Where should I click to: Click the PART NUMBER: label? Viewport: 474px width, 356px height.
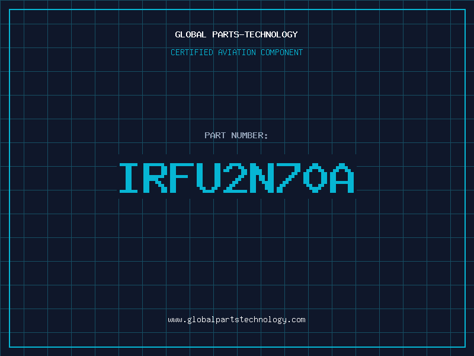236,135
